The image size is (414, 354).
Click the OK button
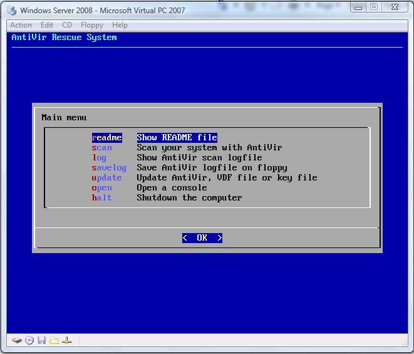(202, 237)
